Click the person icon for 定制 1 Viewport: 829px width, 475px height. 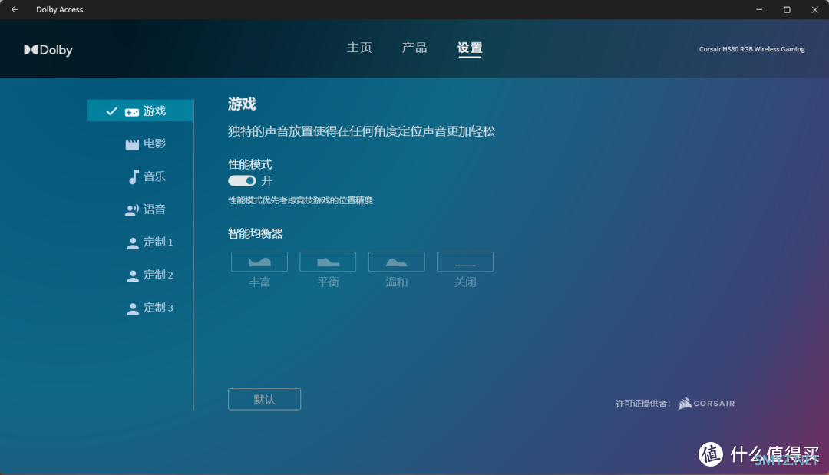pyautogui.click(x=133, y=243)
